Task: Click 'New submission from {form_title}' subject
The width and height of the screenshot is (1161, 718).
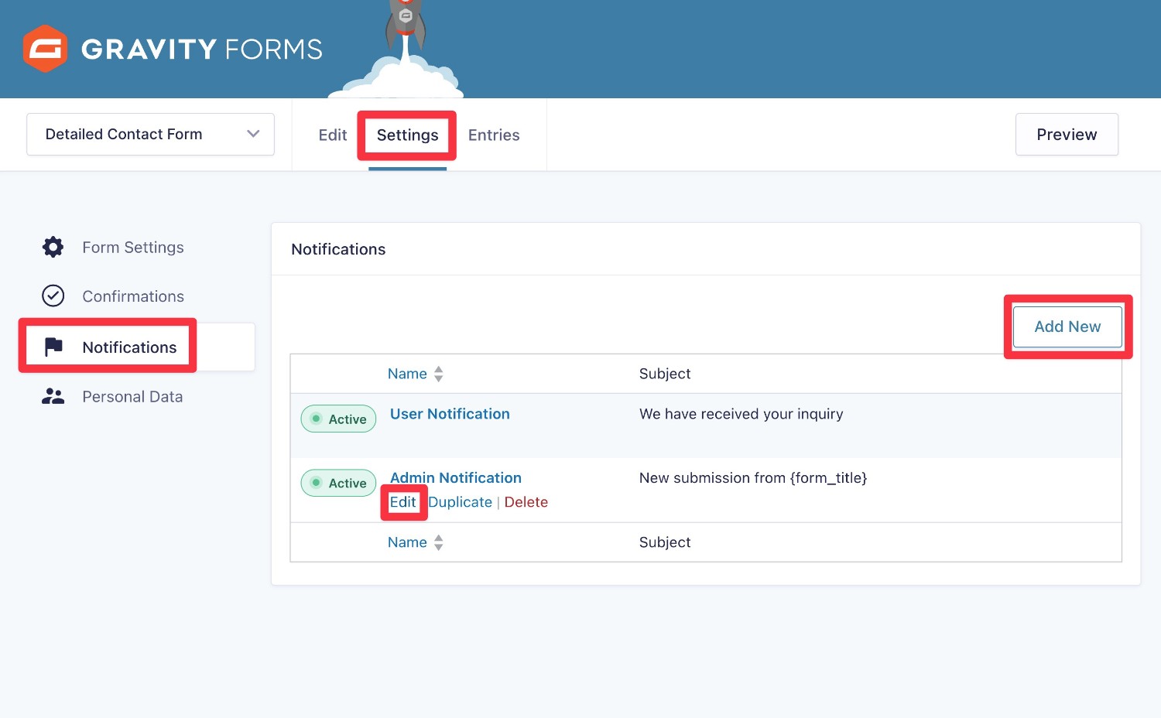Action: point(753,478)
